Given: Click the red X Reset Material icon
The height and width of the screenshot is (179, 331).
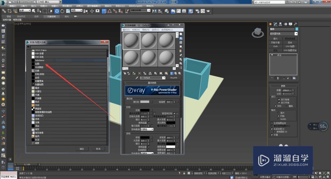Looking at the screenshot, I should pyautogui.click(x=140, y=73).
